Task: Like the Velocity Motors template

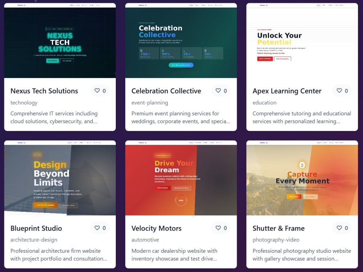Action: [x=221, y=228]
